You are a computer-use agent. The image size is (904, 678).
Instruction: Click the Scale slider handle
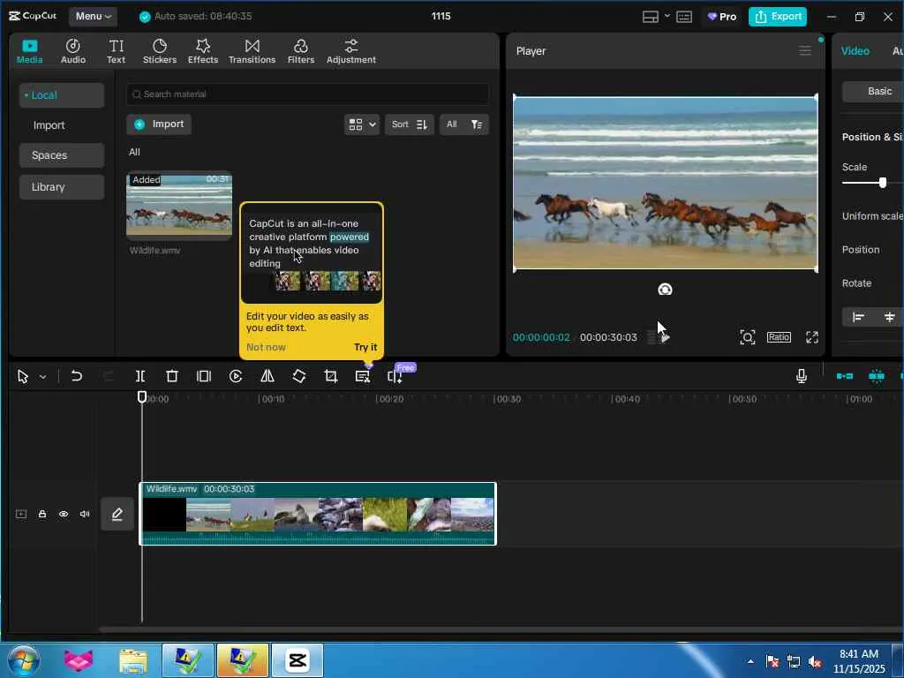point(882,183)
